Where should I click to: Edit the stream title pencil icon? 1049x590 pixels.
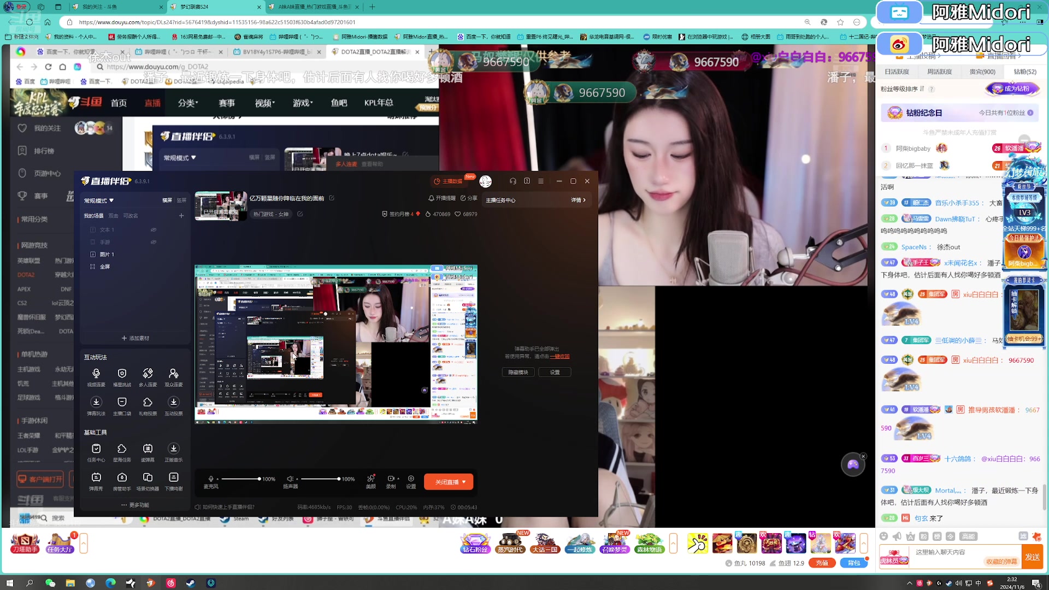(x=332, y=198)
